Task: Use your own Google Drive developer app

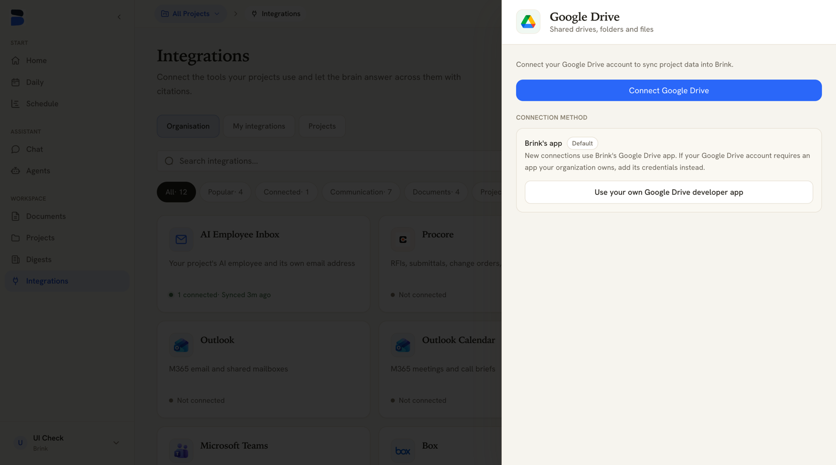Action: 669,192
